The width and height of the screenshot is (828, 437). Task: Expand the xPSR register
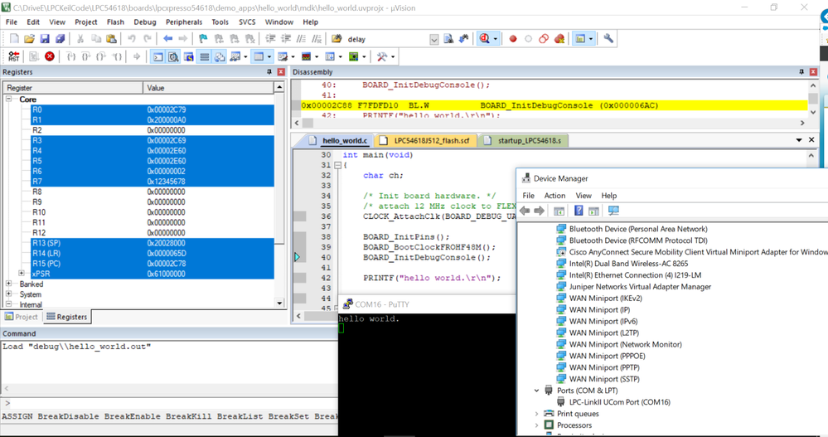21,273
